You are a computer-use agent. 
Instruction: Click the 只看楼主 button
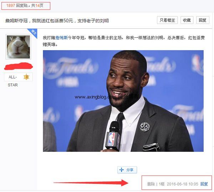167,20
